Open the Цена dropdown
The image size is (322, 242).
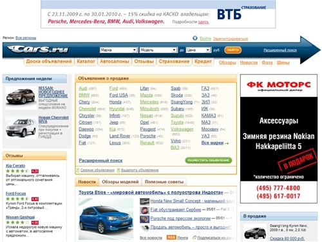pyautogui.click(x=198, y=50)
